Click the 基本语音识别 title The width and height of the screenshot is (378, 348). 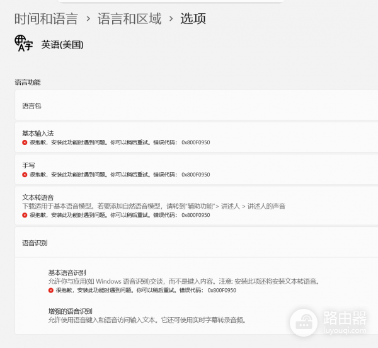point(67,273)
